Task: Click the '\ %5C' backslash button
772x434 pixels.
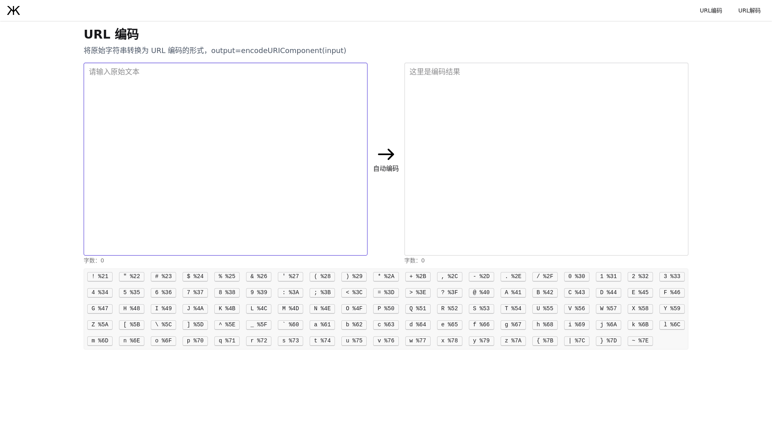Action: [x=163, y=325]
